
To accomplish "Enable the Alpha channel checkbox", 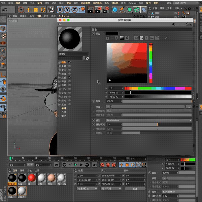I will (69, 97).
